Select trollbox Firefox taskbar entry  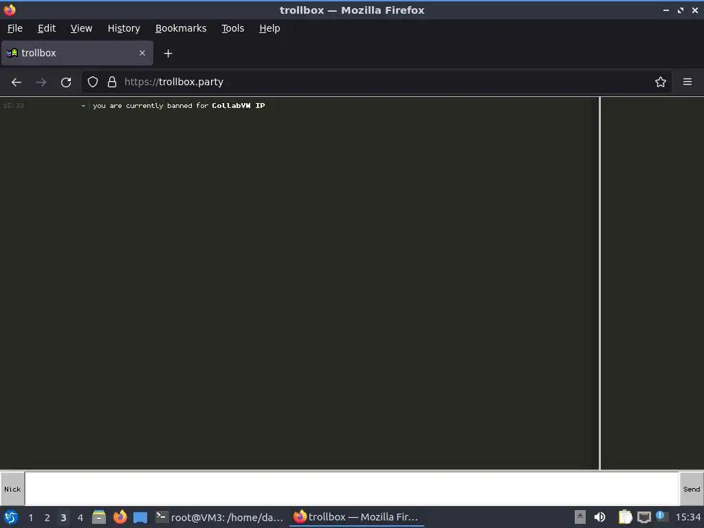tap(357, 517)
